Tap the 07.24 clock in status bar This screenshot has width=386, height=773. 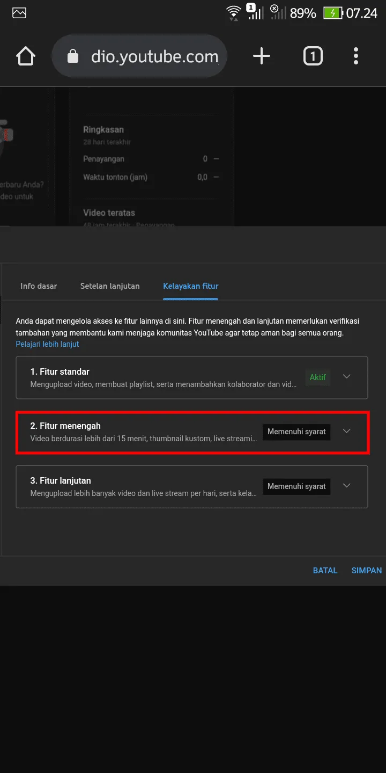[x=362, y=13]
